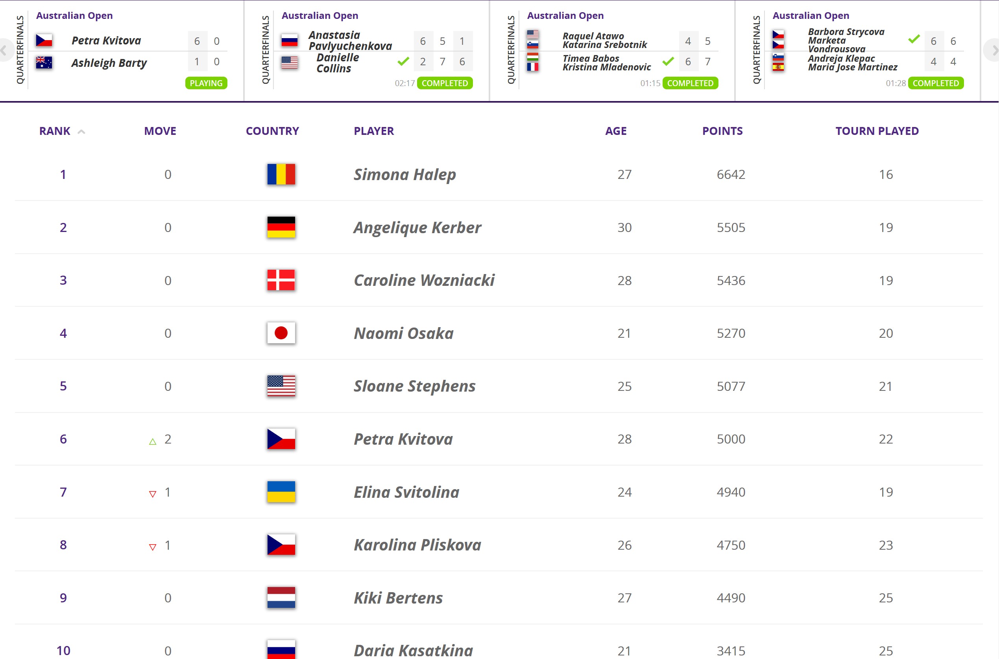Click the Ukrainian flag beside Elina Svitolina
This screenshot has height=659, width=999.
[281, 492]
